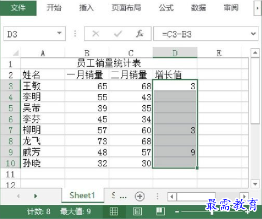
Task: Click the horizontal scrollbar left arrow
Action: coord(172,196)
